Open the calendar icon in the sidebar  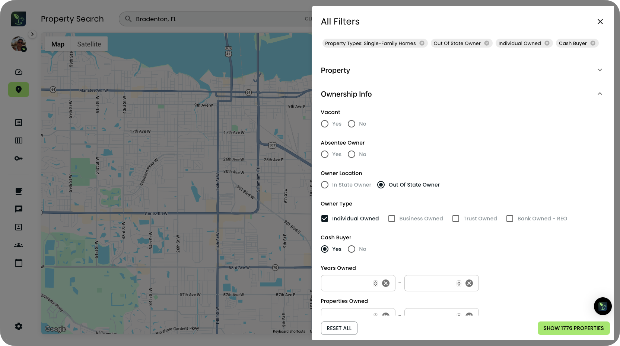[x=19, y=263]
